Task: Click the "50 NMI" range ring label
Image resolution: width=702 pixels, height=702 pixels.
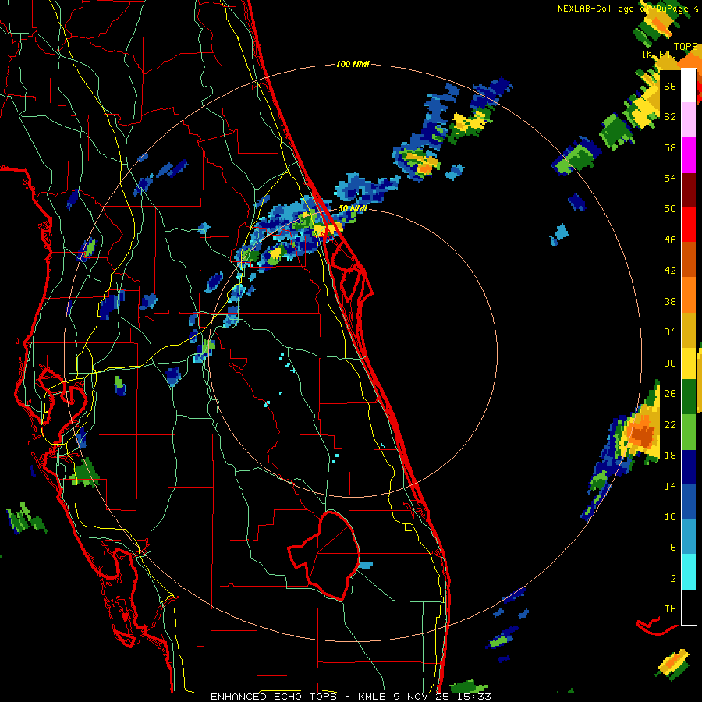Action: pyautogui.click(x=353, y=208)
